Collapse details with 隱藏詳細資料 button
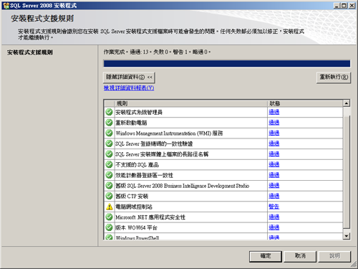 [x=129, y=77]
